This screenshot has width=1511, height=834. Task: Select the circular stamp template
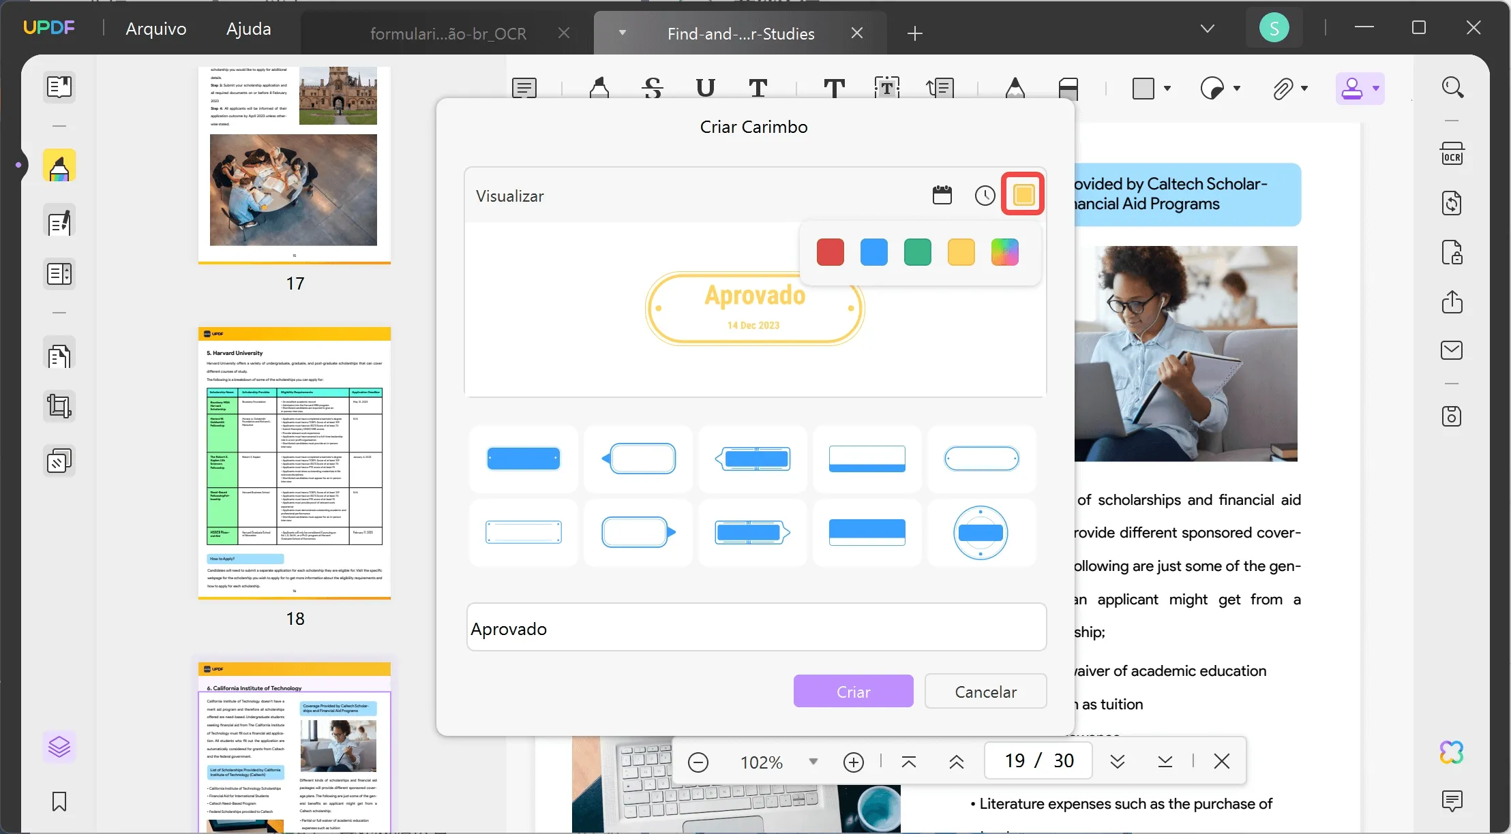pos(982,534)
